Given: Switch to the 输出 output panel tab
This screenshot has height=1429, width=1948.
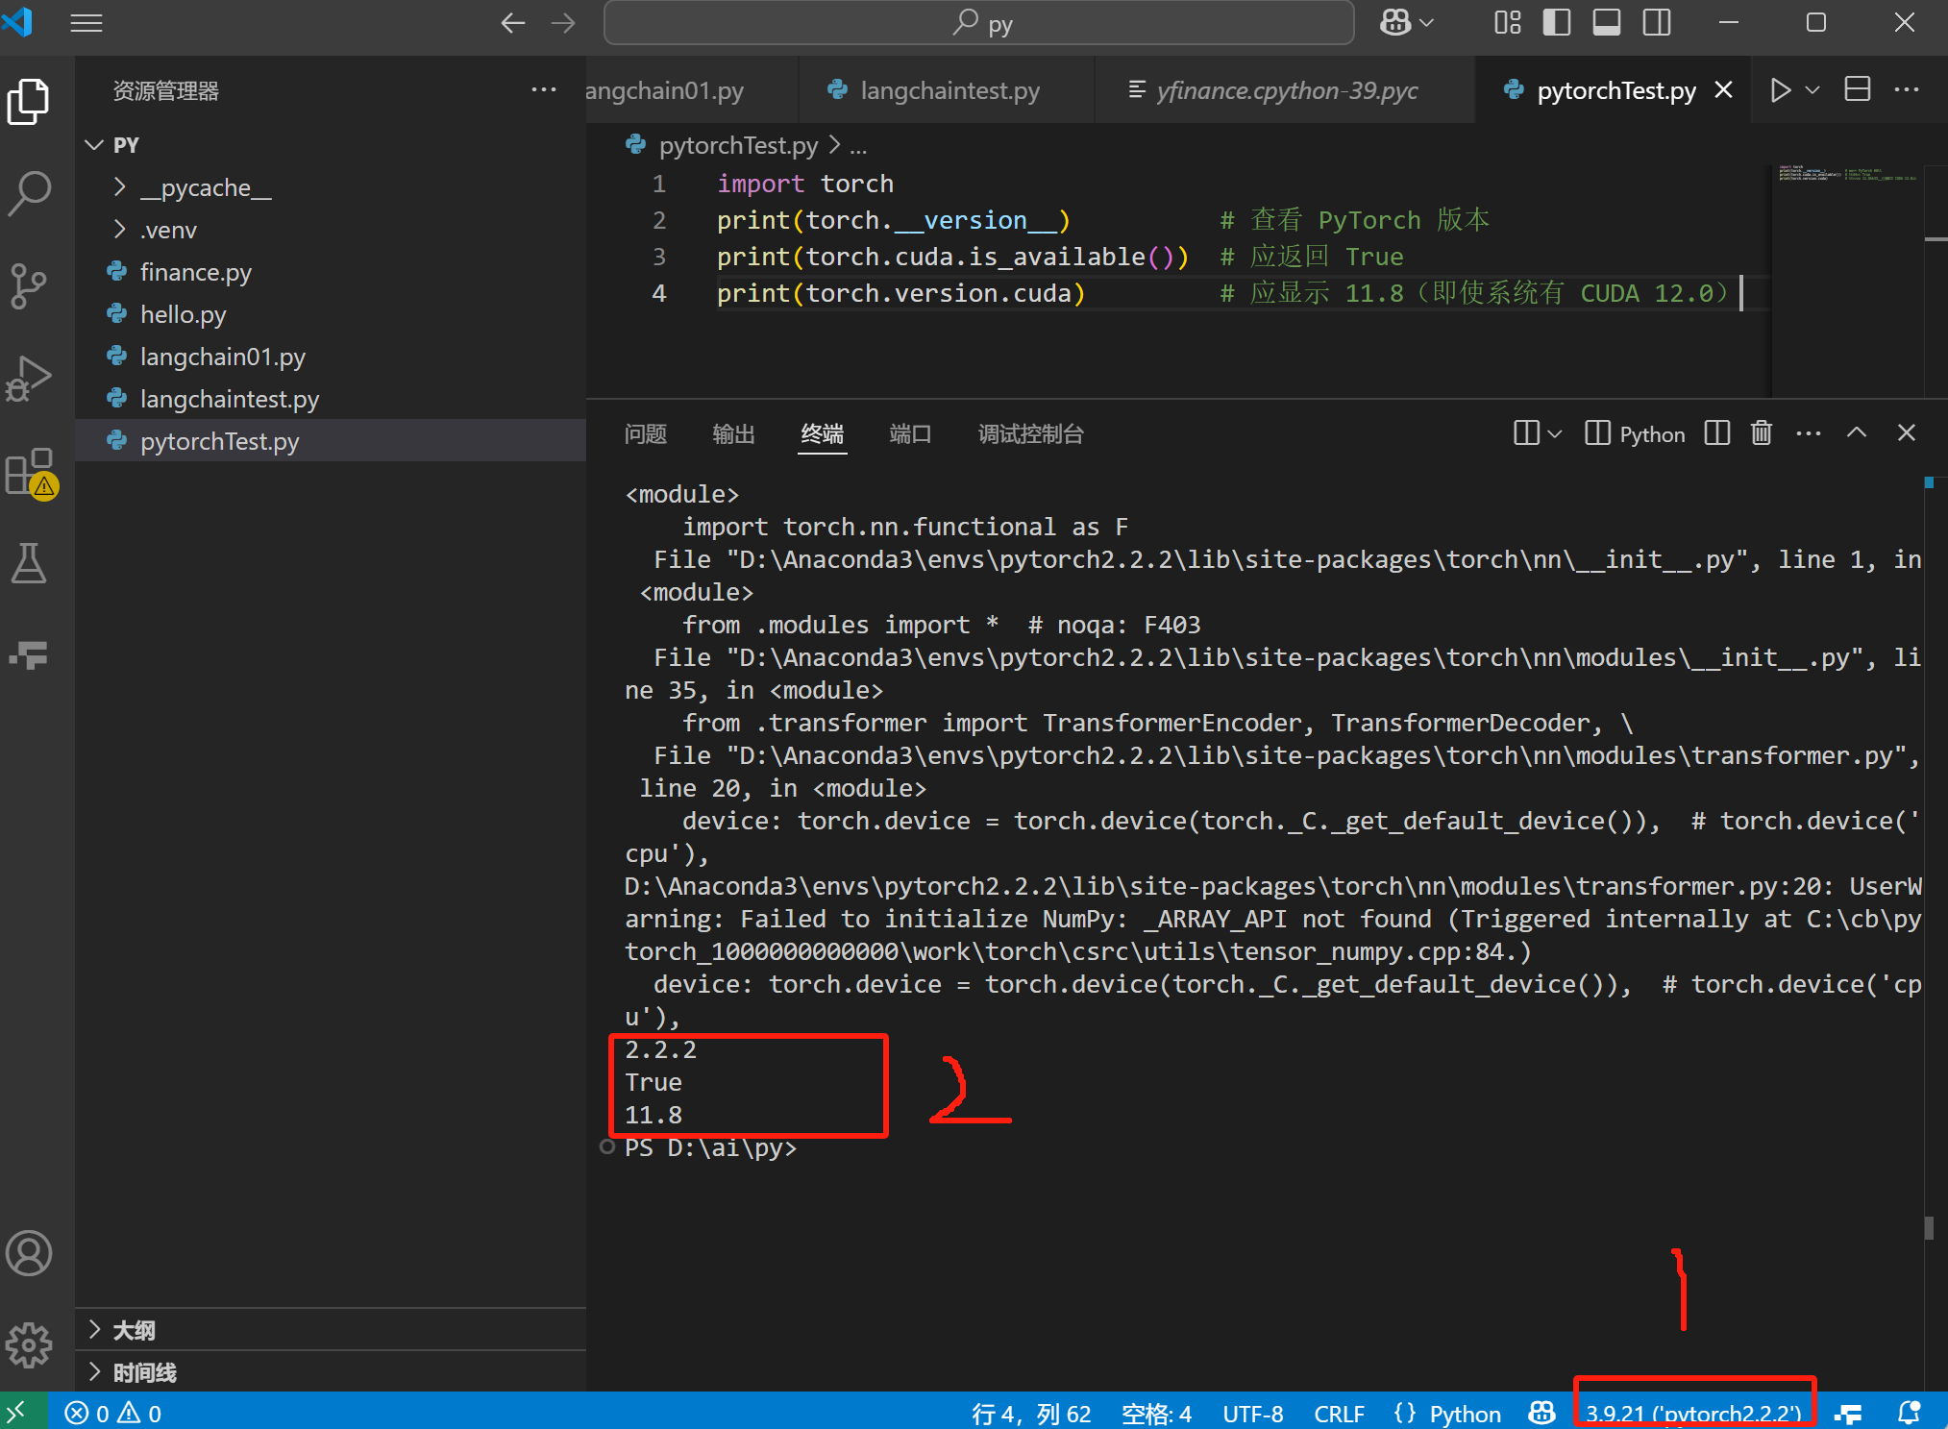Looking at the screenshot, I should click(733, 434).
